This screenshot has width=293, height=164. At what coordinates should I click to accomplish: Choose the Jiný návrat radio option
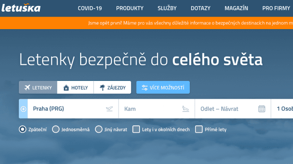[x=98, y=129]
